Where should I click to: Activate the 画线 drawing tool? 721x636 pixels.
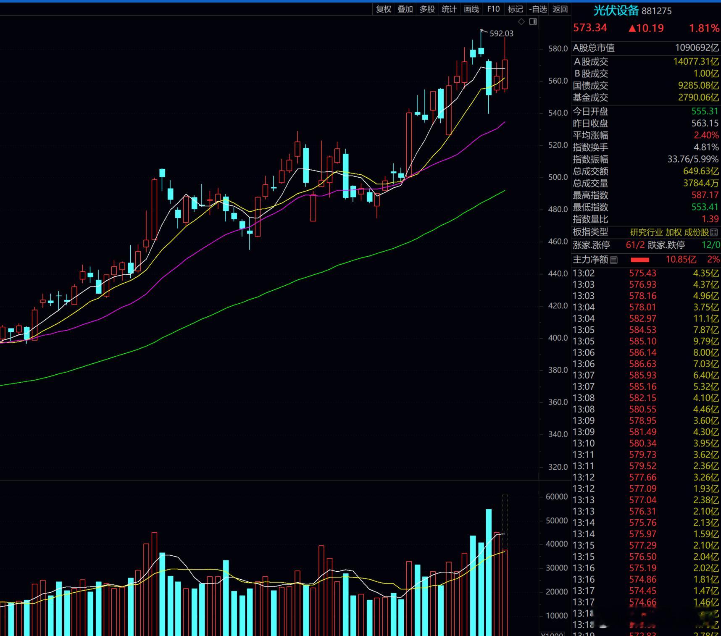[x=471, y=9]
